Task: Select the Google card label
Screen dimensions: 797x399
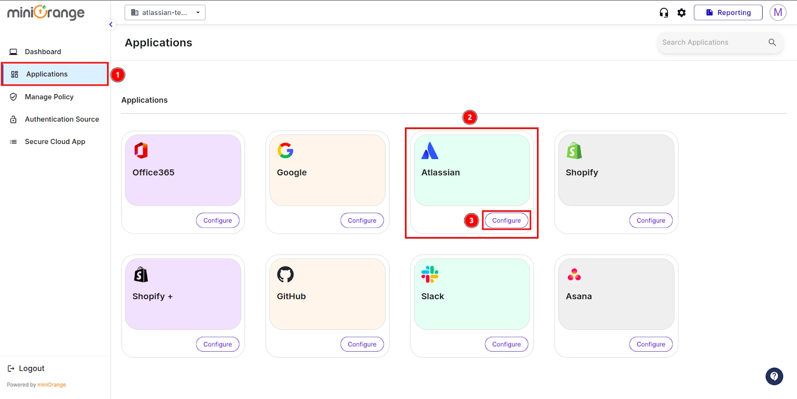Action: pos(292,172)
